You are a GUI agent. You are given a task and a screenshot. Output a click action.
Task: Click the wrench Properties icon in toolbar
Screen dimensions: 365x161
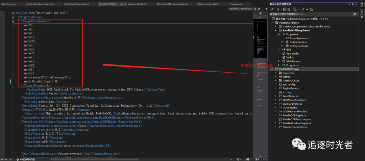(303, 9)
